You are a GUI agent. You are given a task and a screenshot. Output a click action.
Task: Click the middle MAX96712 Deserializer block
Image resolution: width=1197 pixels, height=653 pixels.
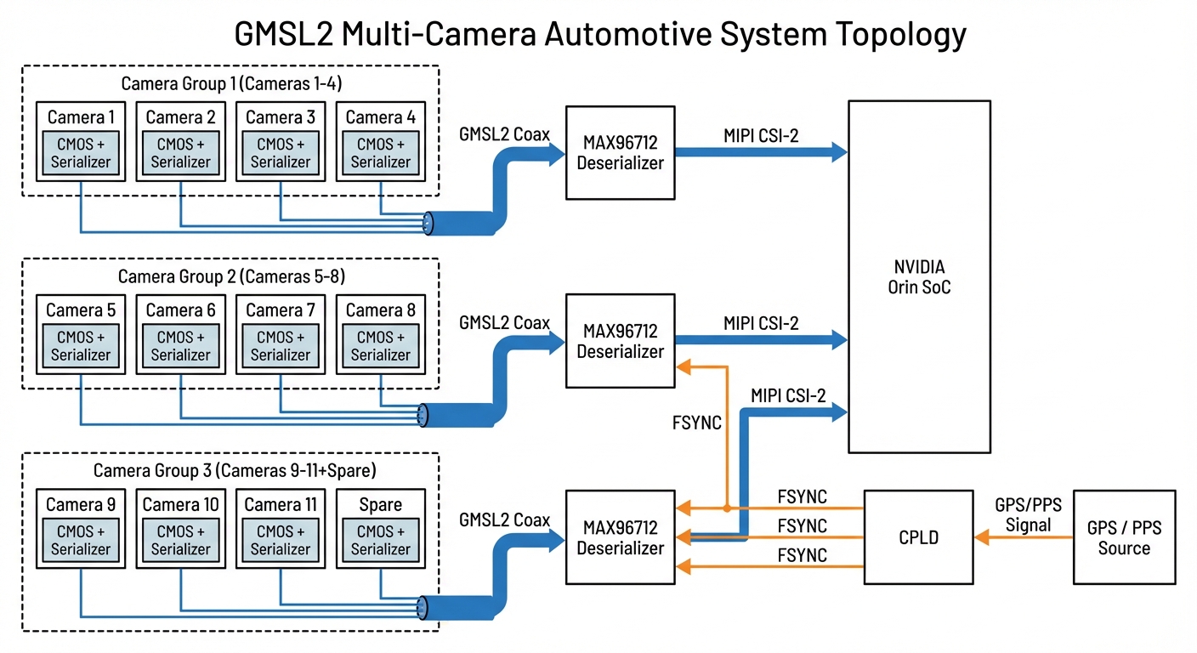pos(620,342)
